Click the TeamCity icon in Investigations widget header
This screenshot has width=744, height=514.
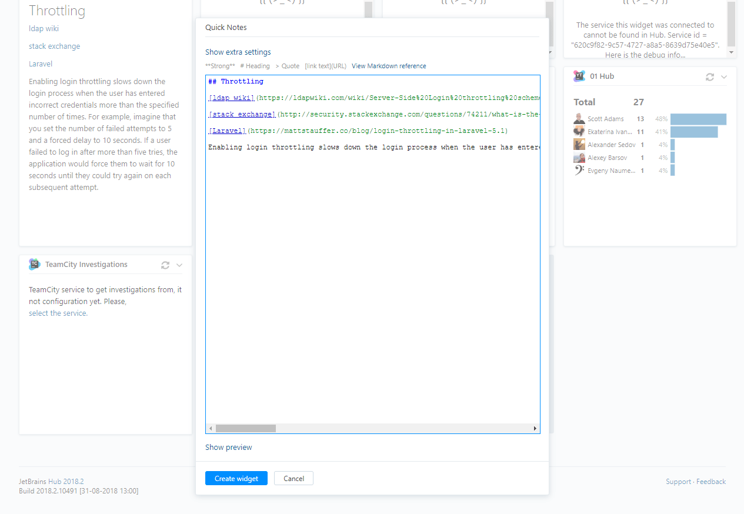[33, 264]
